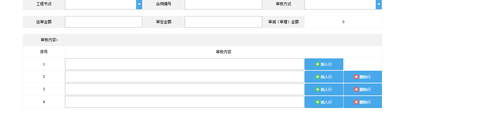The height and width of the screenshot is (114, 497).
Task: Focus the 合同编号 input field
Action: point(223,4)
